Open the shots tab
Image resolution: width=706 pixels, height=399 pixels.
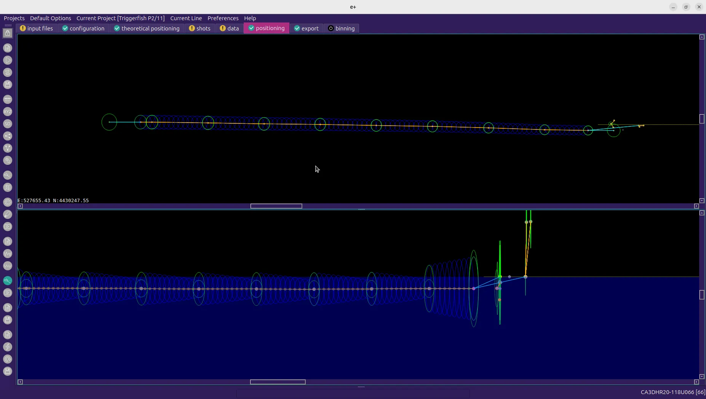(x=200, y=29)
